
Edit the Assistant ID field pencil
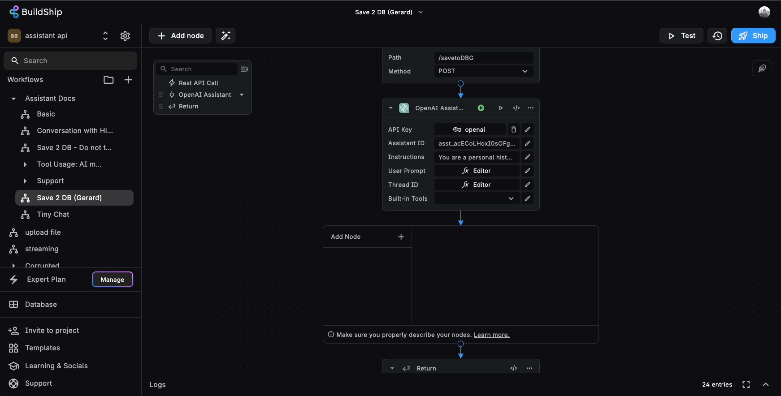[528, 143]
